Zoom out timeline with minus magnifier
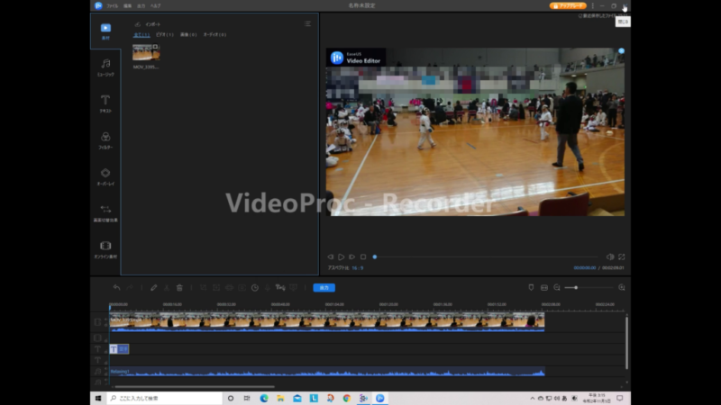The image size is (721, 405). 557,287
